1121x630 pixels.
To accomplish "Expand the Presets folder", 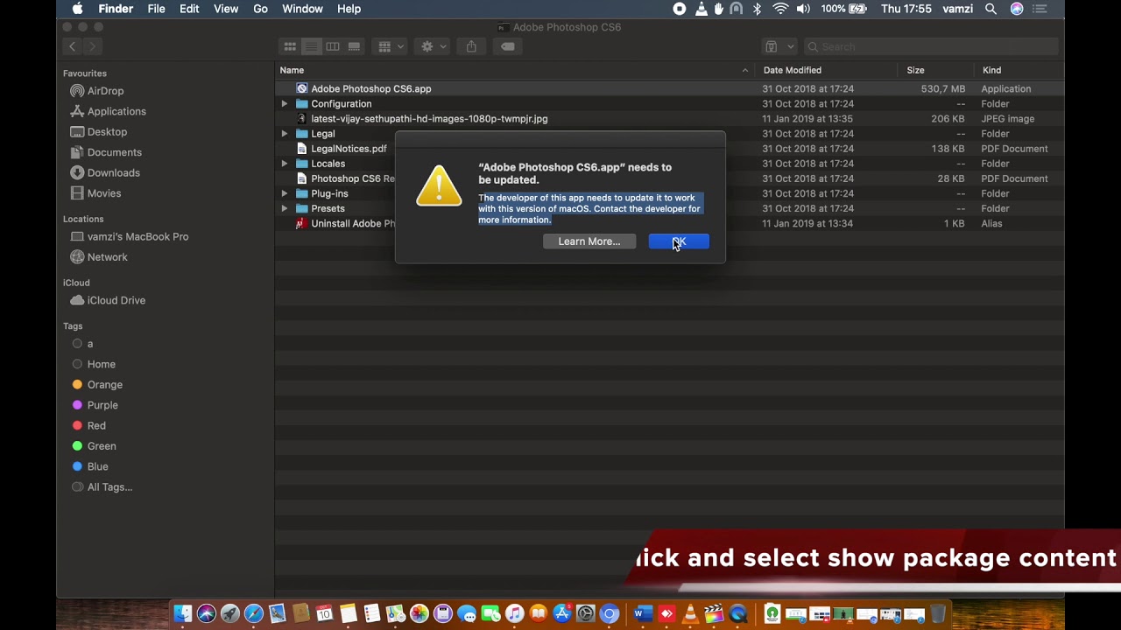I will (x=284, y=208).
